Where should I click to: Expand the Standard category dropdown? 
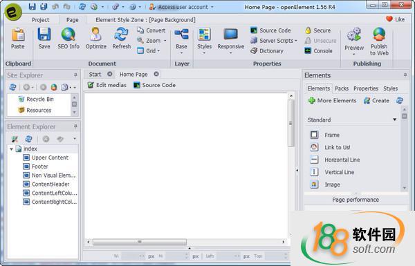tap(395, 120)
